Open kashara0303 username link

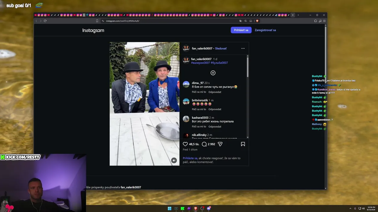point(200,118)
